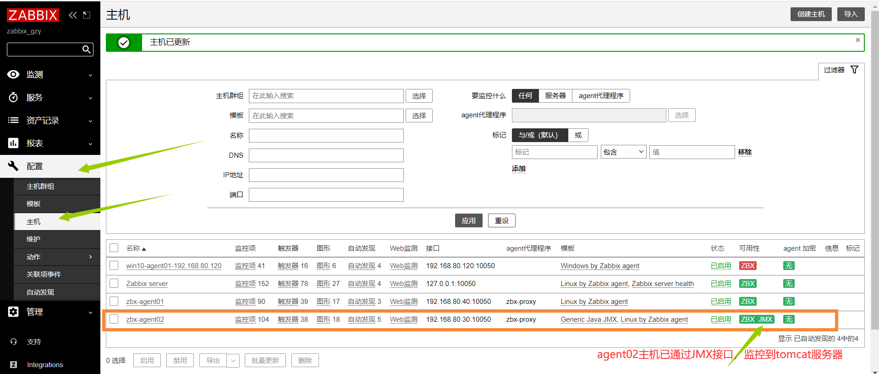This screenshot has height=374, width=879.
Task: Select 与/或 (默认) tag mode
Action: coord(540,135)
